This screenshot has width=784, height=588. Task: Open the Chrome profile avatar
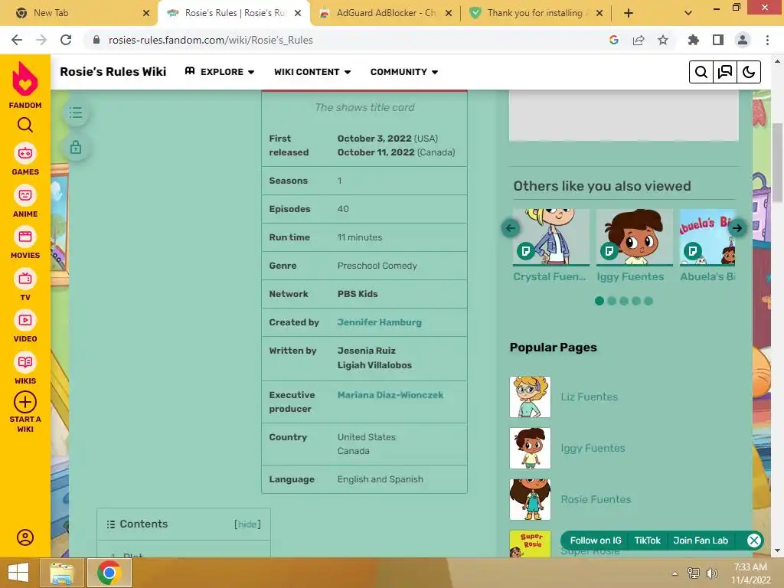743,40
